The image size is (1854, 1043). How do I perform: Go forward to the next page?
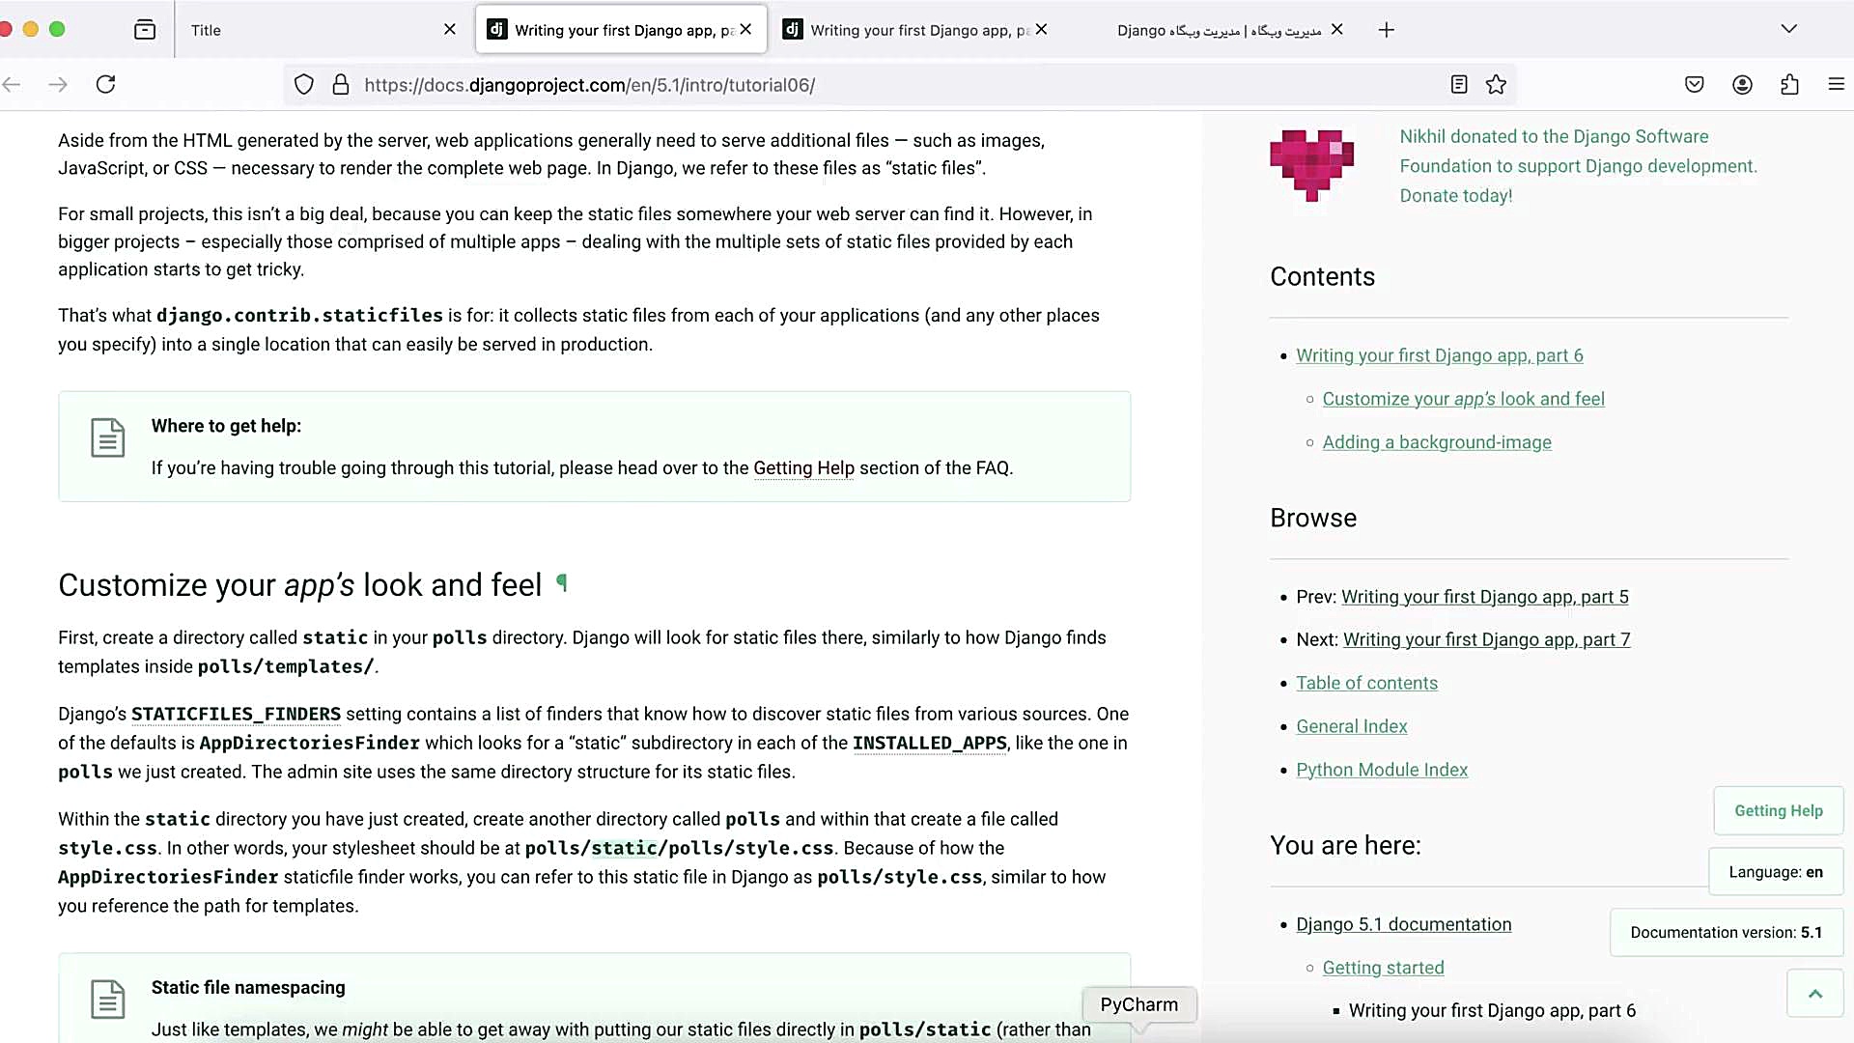tap(58, 85)
